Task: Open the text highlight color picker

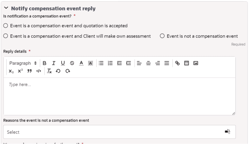Action: tap(91, 63)
